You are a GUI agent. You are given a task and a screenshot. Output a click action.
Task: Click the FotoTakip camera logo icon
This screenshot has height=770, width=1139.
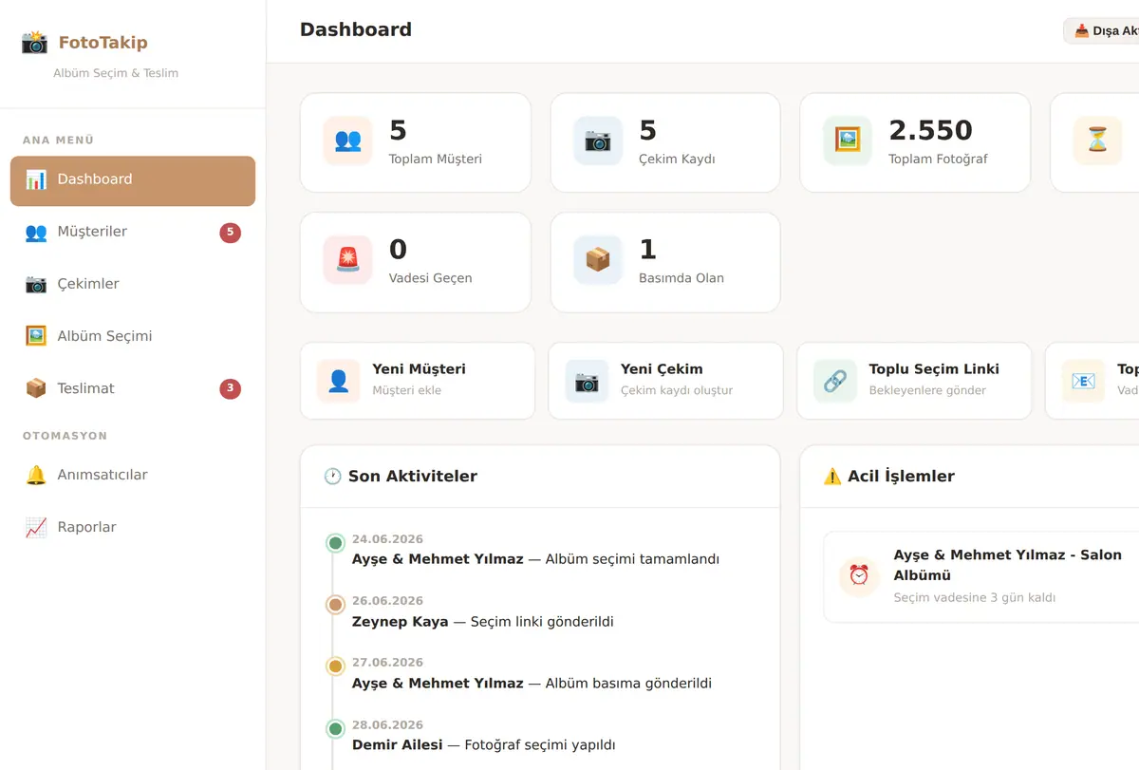pos(34,42)
